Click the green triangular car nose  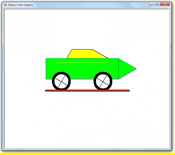click(126, 69)
